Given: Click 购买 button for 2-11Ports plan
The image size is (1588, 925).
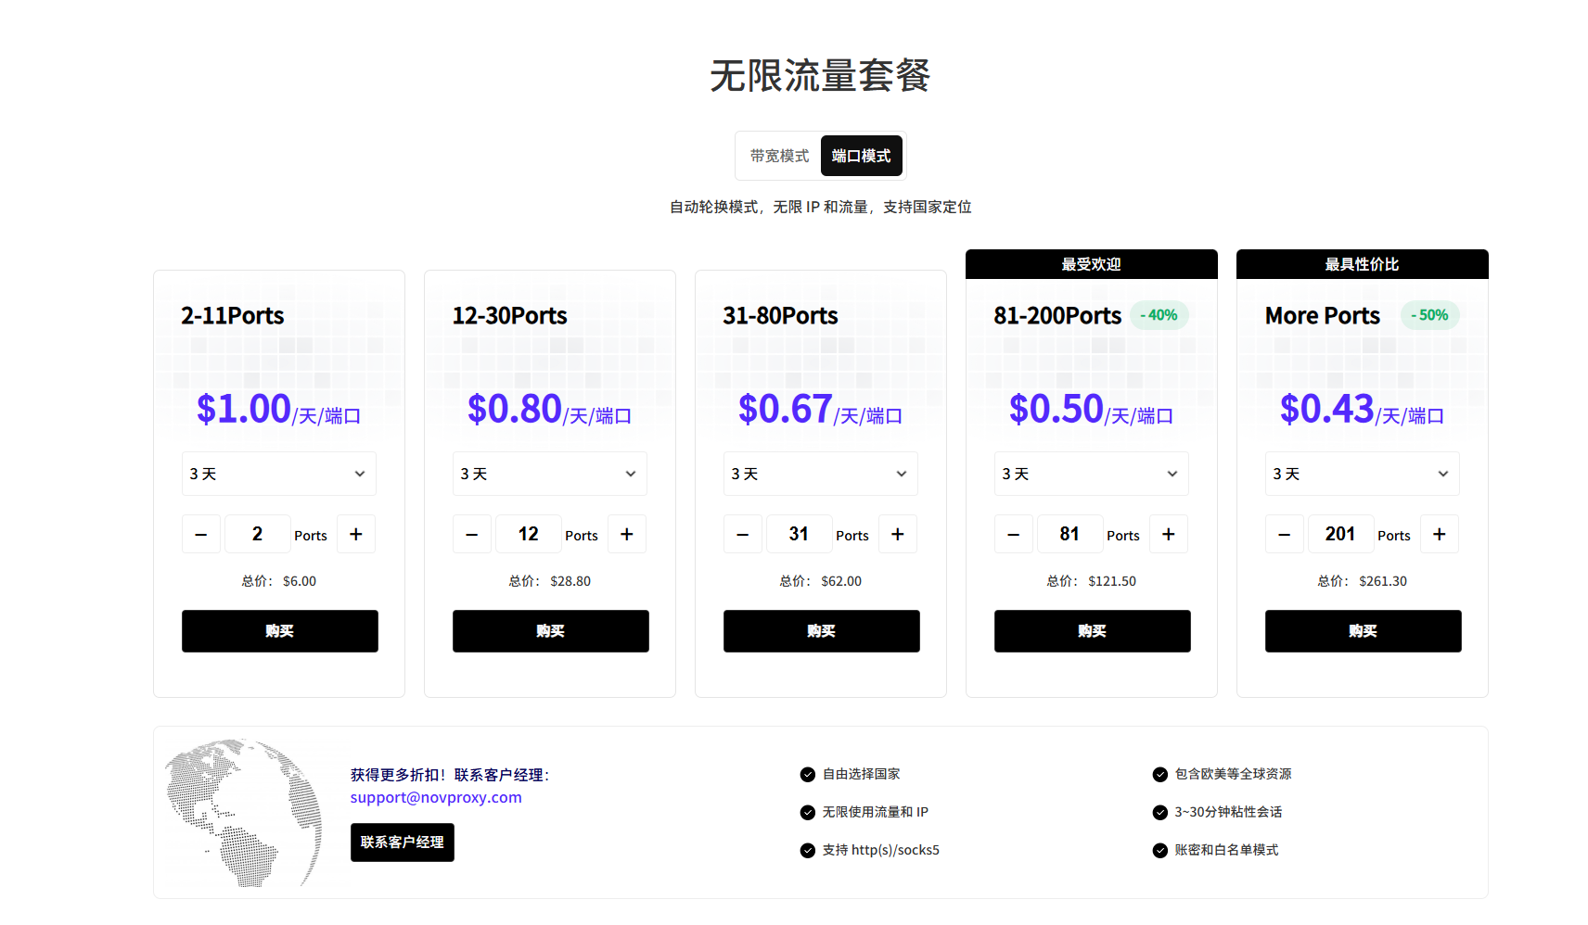Looking at the screenshot, I should point(280,631).
